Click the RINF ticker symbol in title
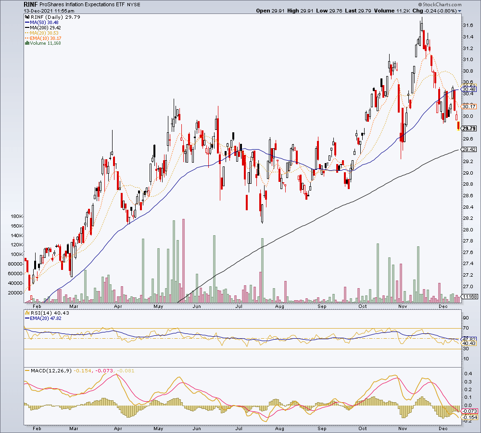 (31, 5)
